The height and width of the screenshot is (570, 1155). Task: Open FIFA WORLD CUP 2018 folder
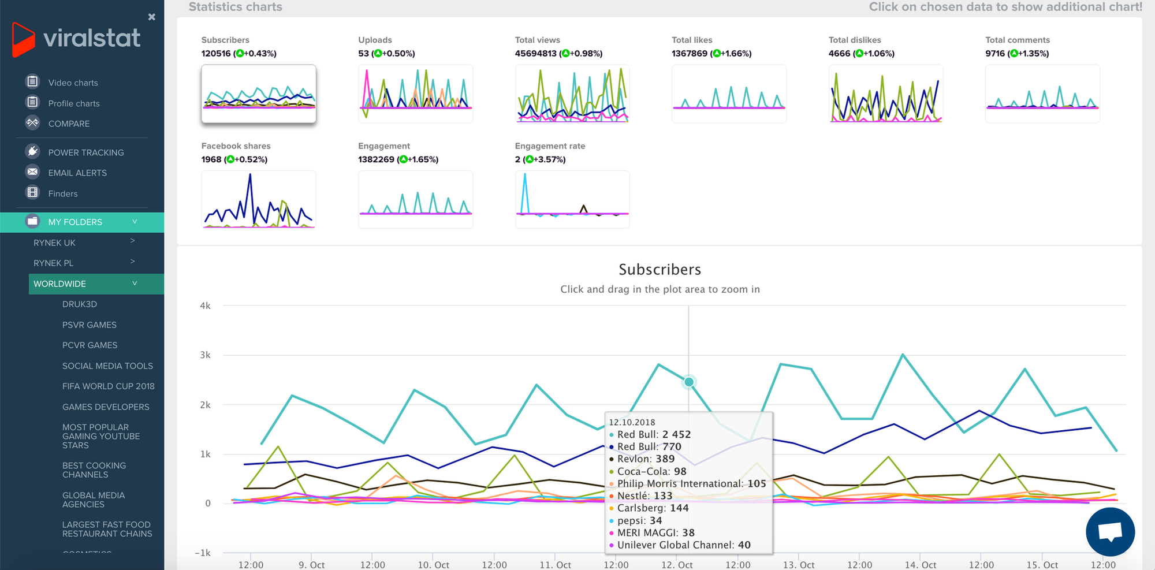109,386
